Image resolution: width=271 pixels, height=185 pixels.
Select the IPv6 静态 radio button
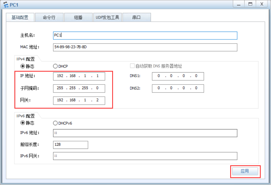point(23,123)
